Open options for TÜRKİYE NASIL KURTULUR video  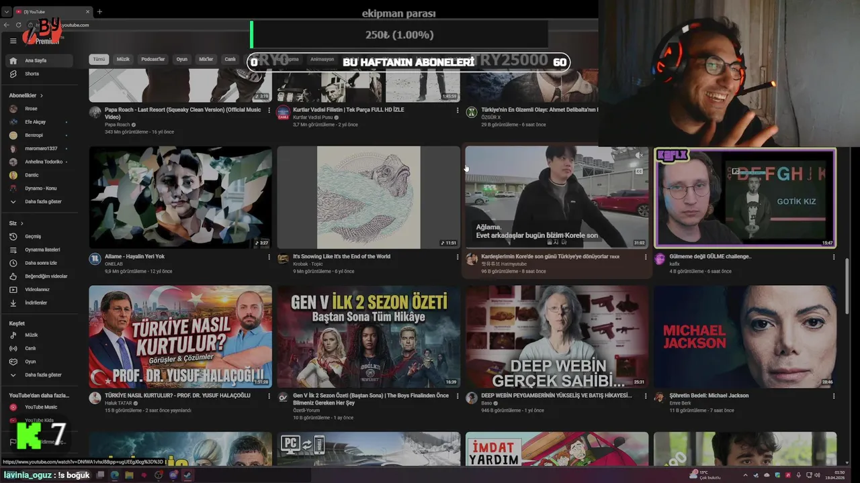click(269, 396)
